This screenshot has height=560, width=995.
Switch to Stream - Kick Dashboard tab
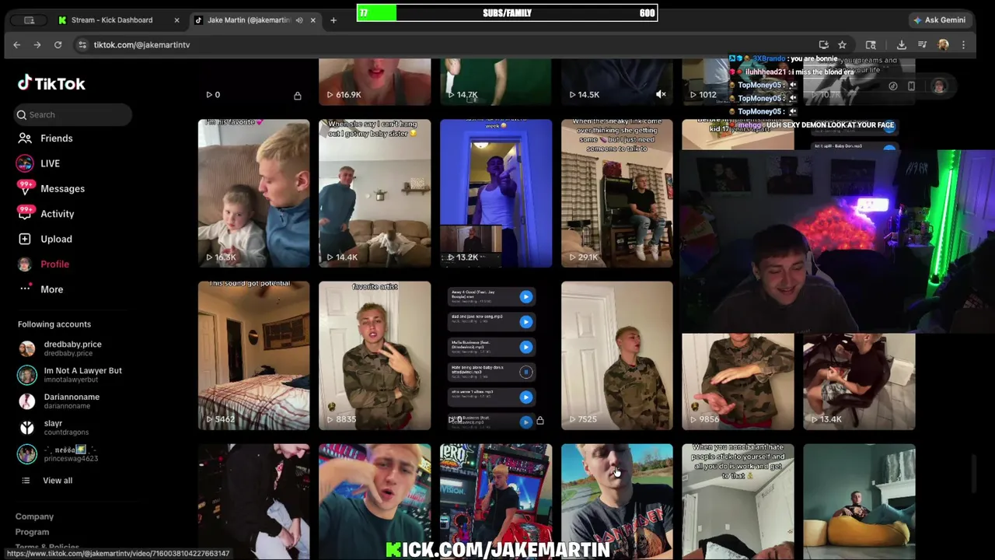119,20
